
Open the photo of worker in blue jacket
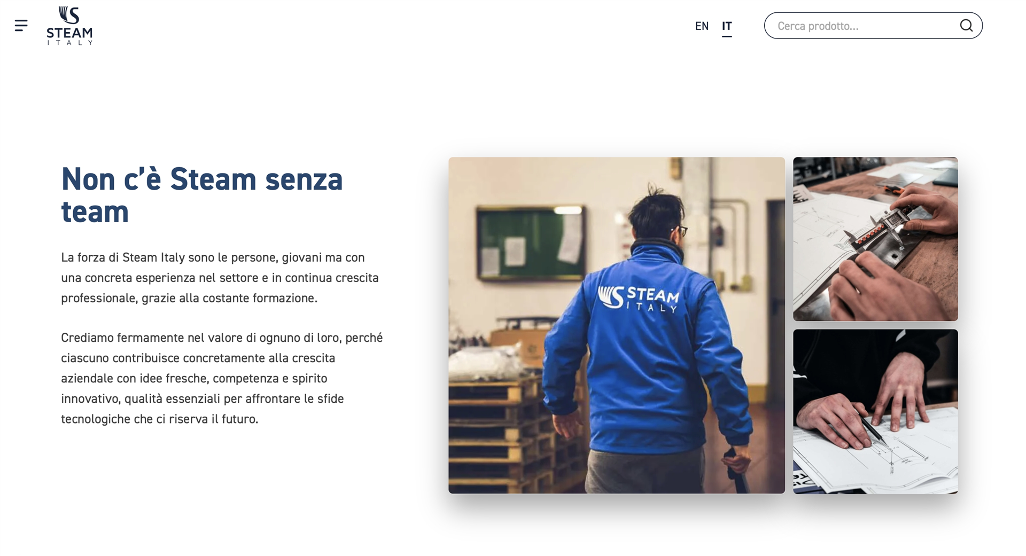pyautogui.click(x=617, y=325)
